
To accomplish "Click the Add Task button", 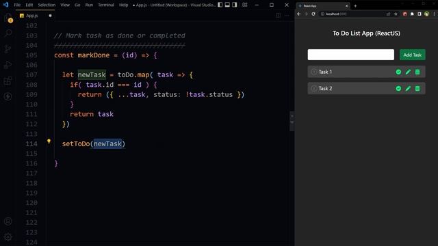I will [x=412, y=55].
